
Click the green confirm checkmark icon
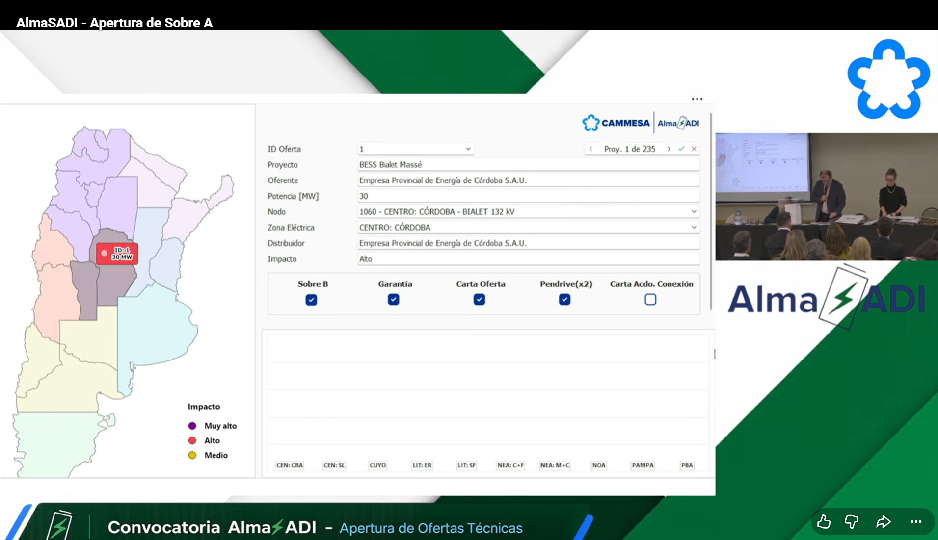click(681, 149)
